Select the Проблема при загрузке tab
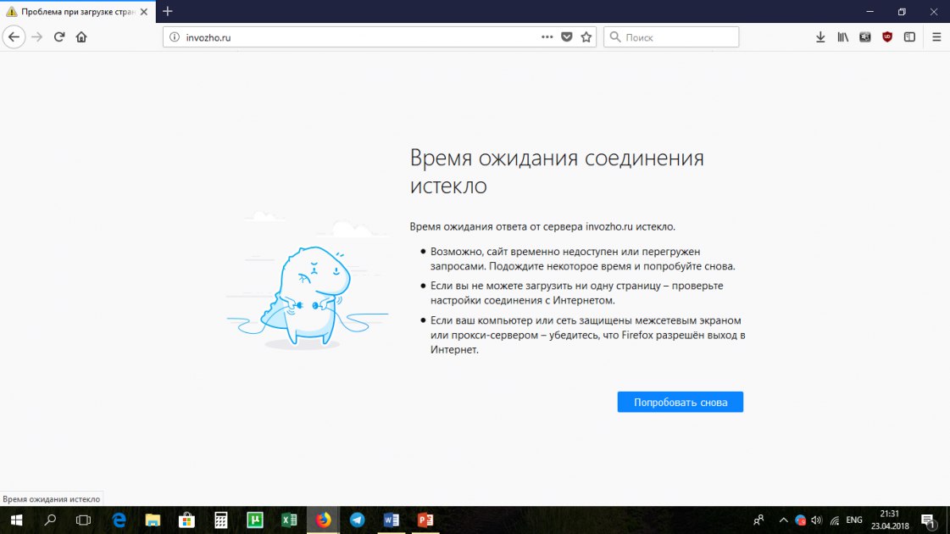 (x=78, y=12)
